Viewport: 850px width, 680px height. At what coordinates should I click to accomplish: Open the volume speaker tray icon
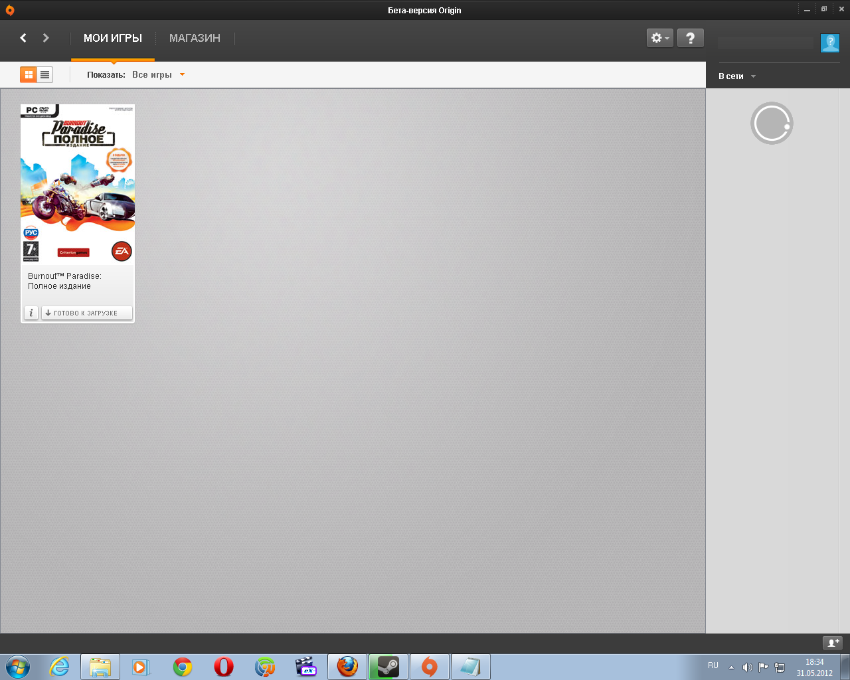[747, 667]
